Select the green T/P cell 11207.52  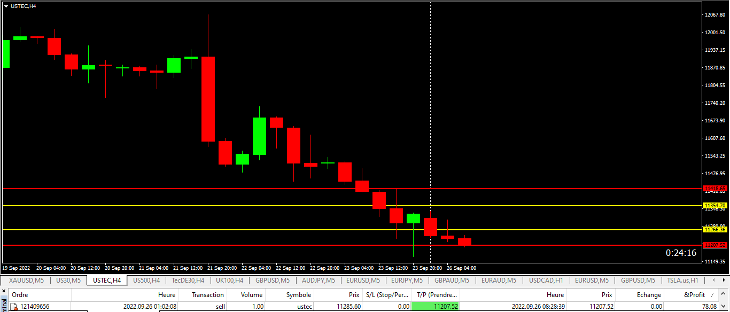click(x=436, y=307)
